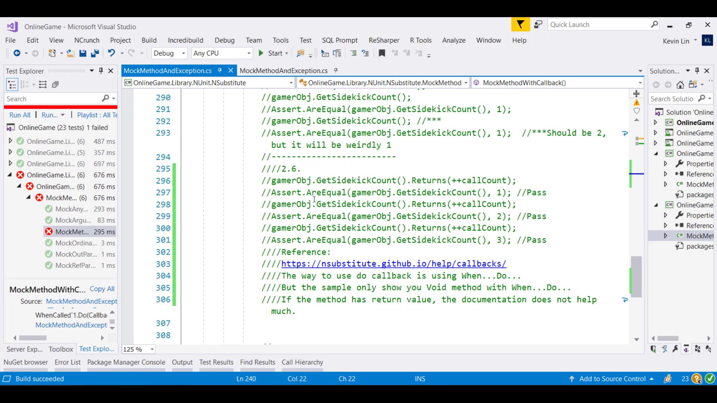
Task: Click the Navigate Backward toolbar icon
Action: point(18,53)
